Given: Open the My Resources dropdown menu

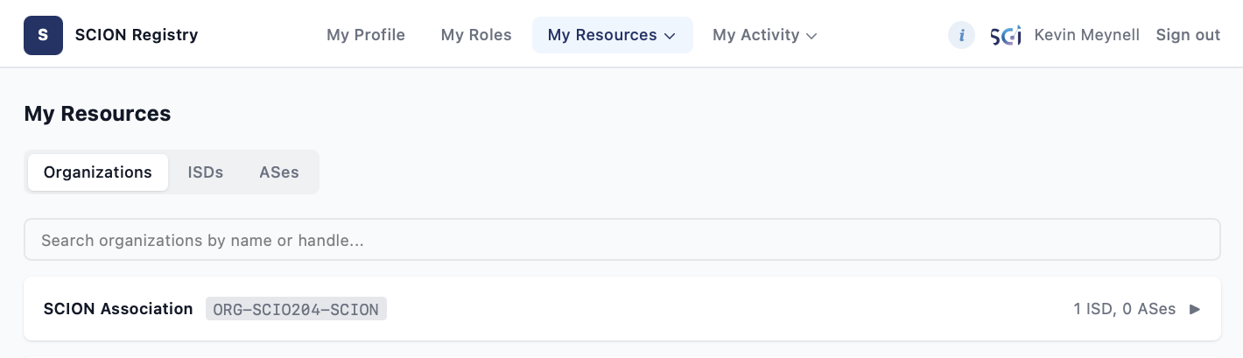Looking at the screenshot, I should click(612, 35).
